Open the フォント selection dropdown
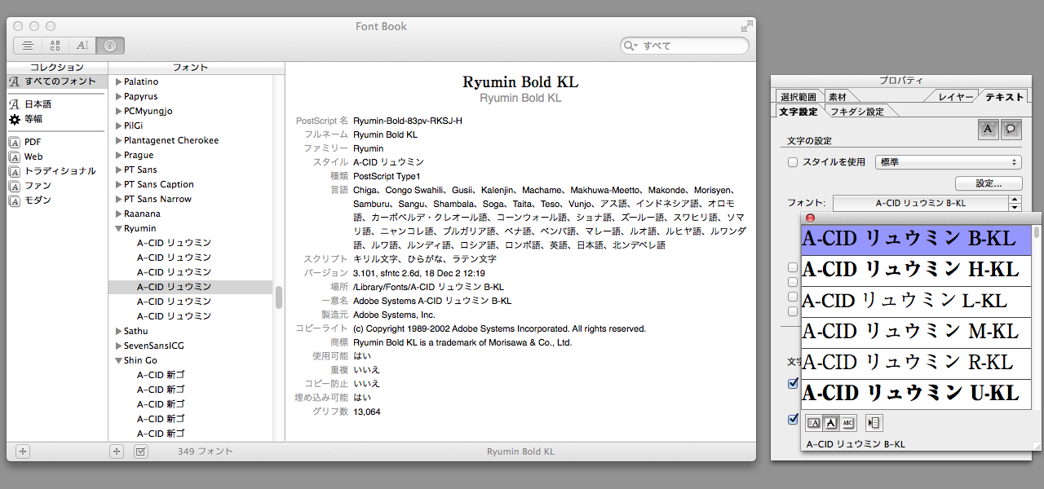This screenshot has height=489, width=1044. point(927,203)
